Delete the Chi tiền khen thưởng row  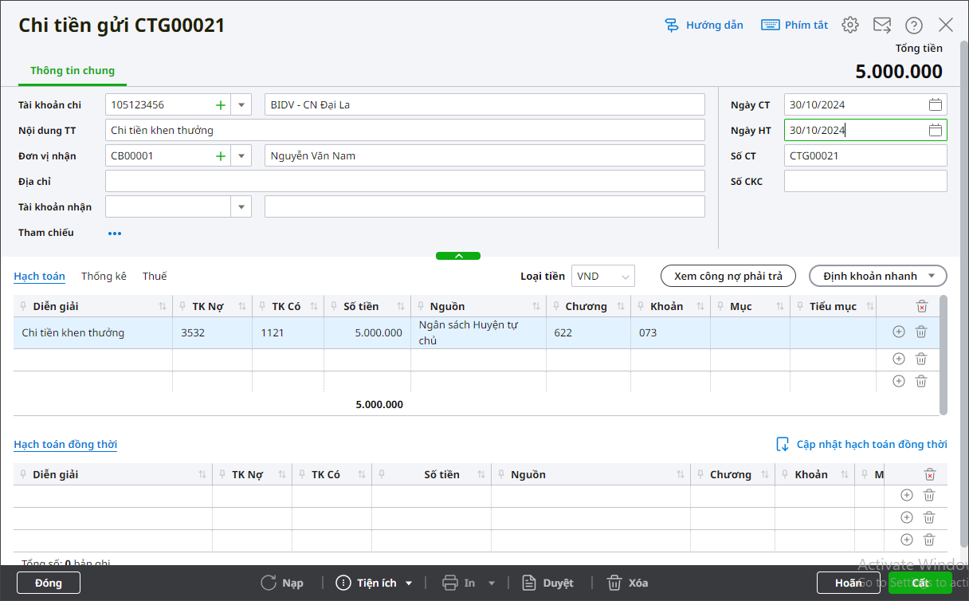pyautogui.click(x=921, y=332)
